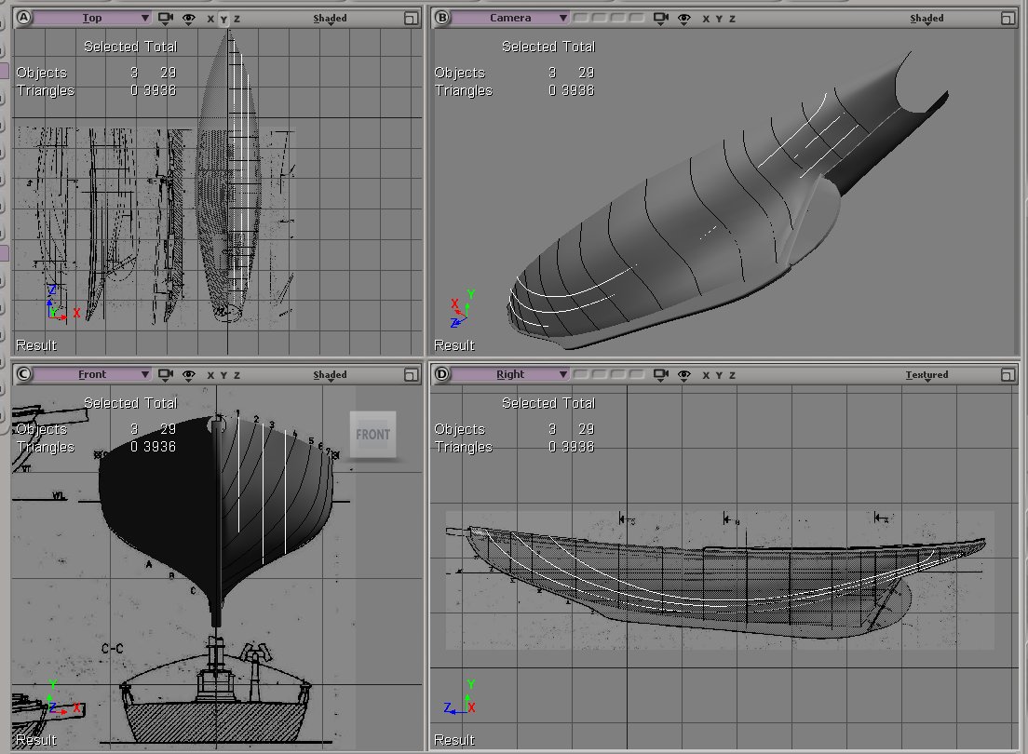Expand the Right view selection dropdown
The height and width of the screenshot is (754, 1028).
[x=510, y=374]
